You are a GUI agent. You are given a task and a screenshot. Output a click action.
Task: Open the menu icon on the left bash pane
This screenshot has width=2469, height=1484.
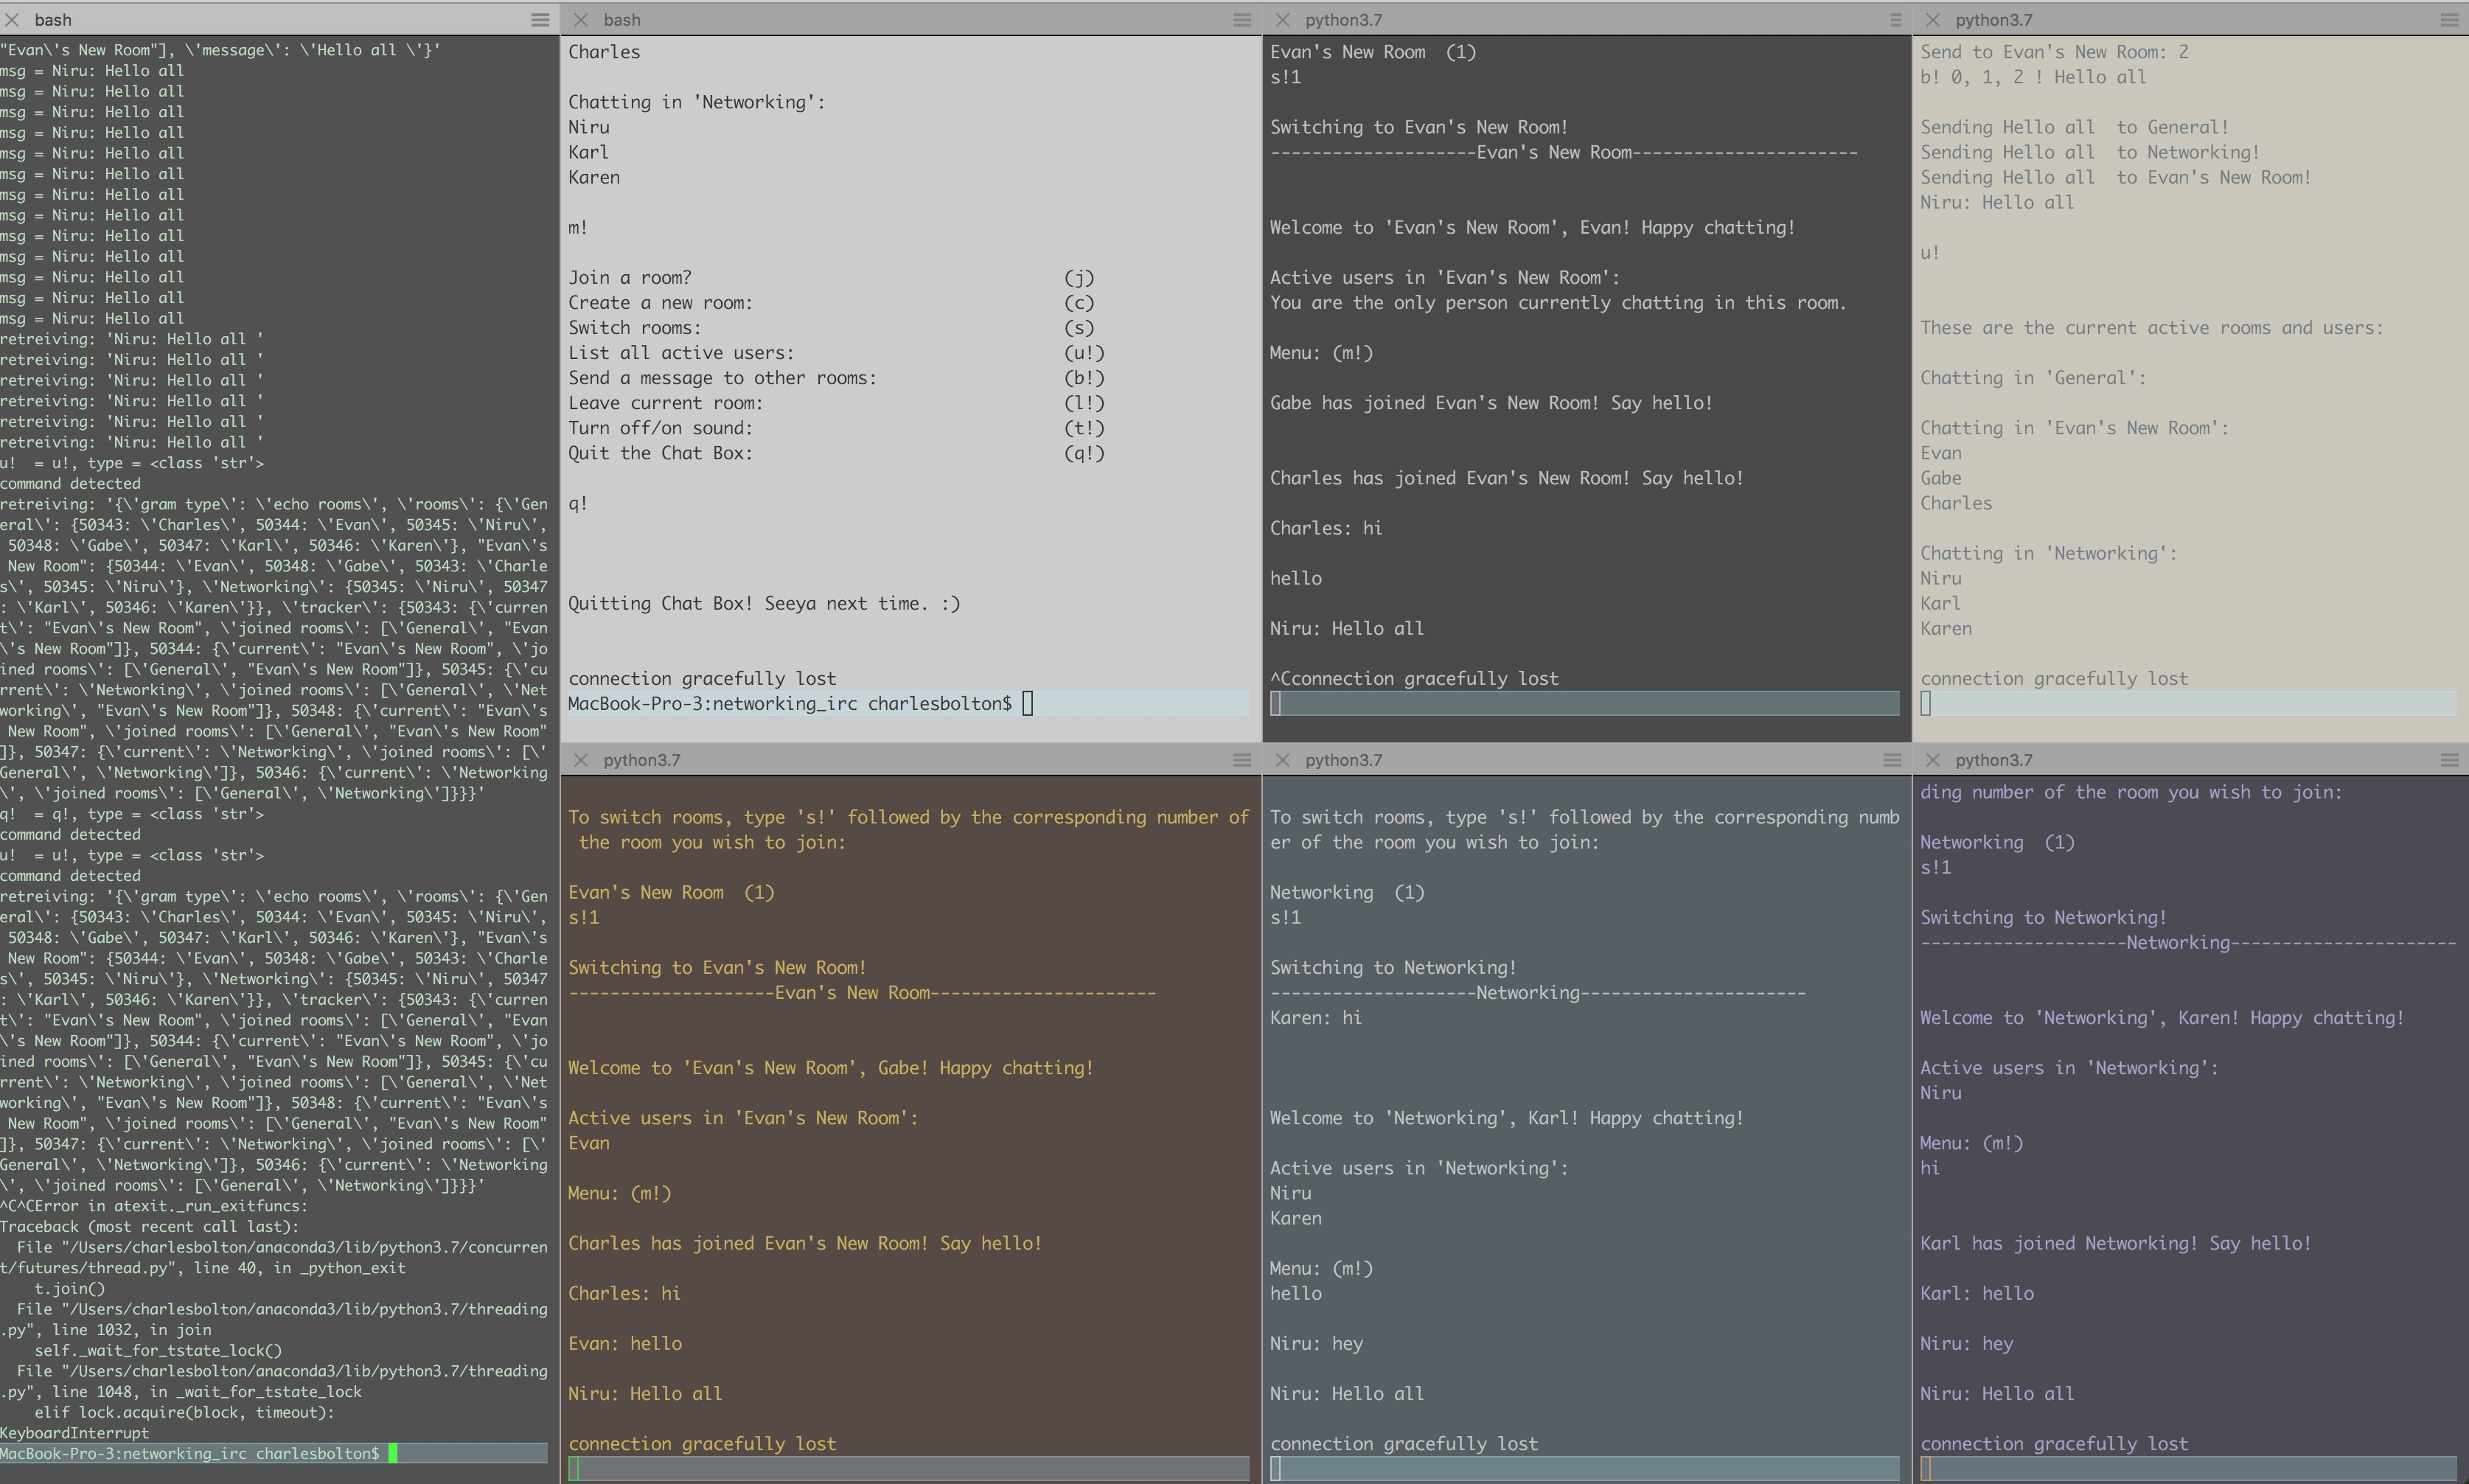tap(541, 20)
